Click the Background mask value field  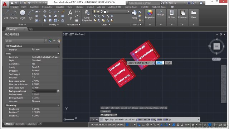44,91
